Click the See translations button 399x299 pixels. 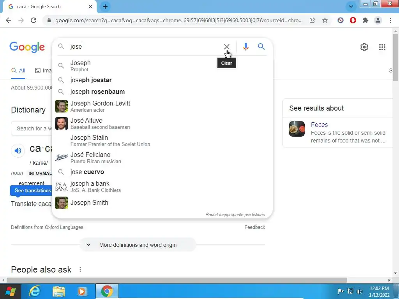tap(31, 190)
